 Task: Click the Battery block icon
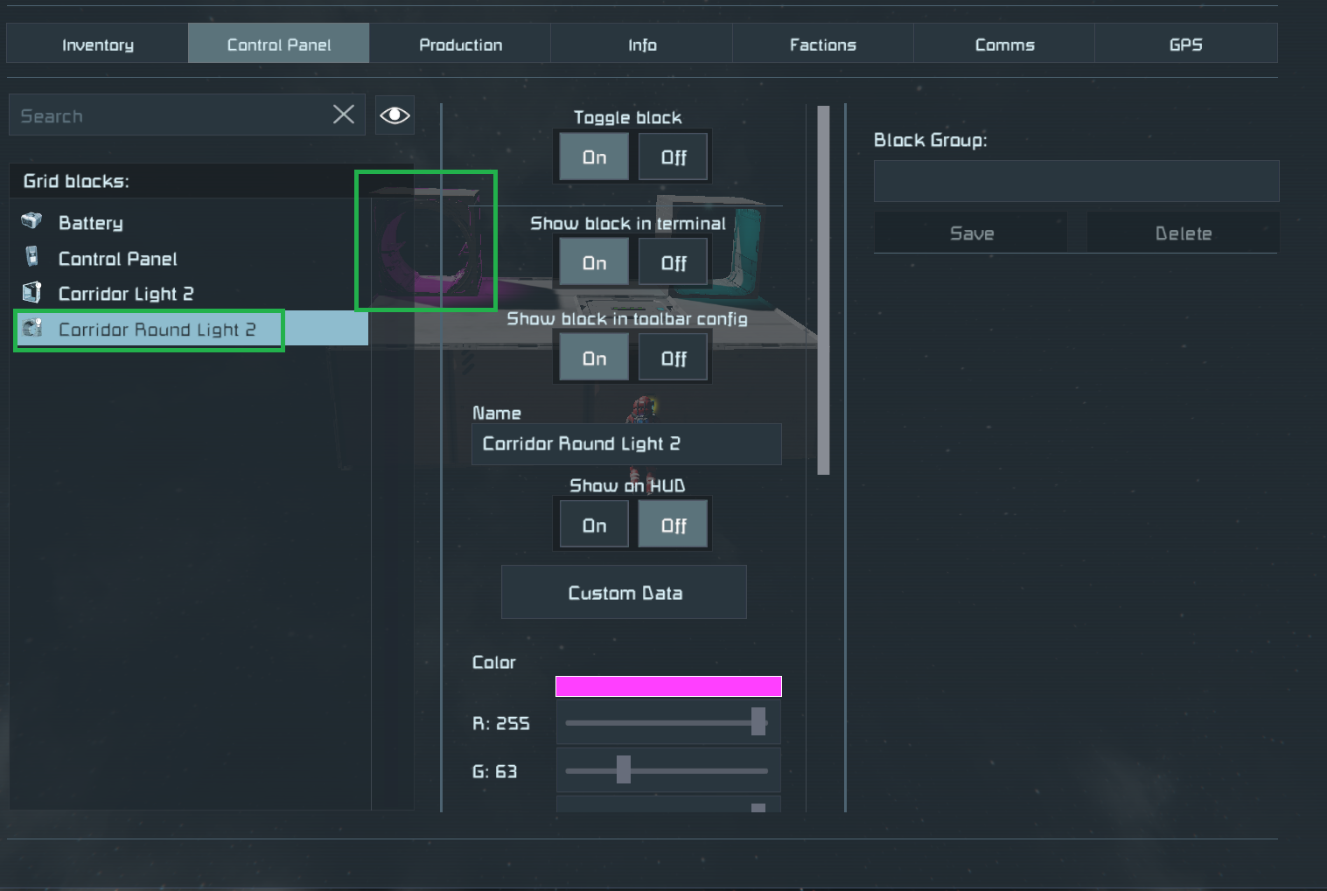(x=31, y=220)
